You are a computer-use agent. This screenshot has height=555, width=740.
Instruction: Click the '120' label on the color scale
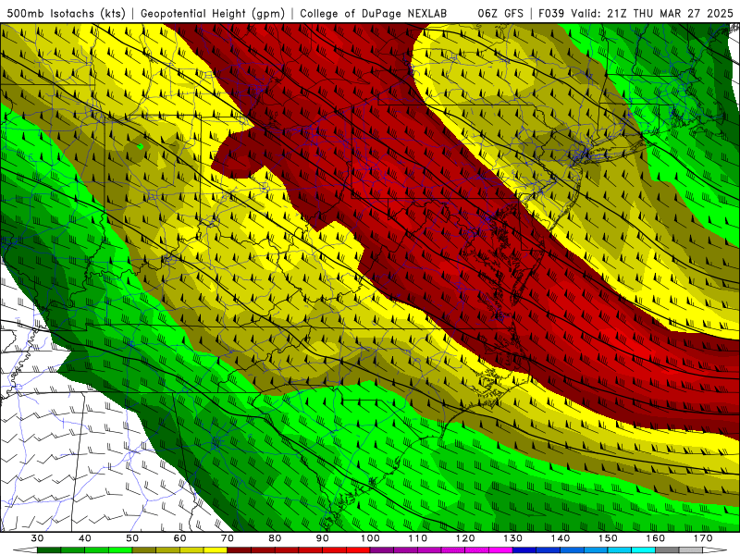click(465, 538)
